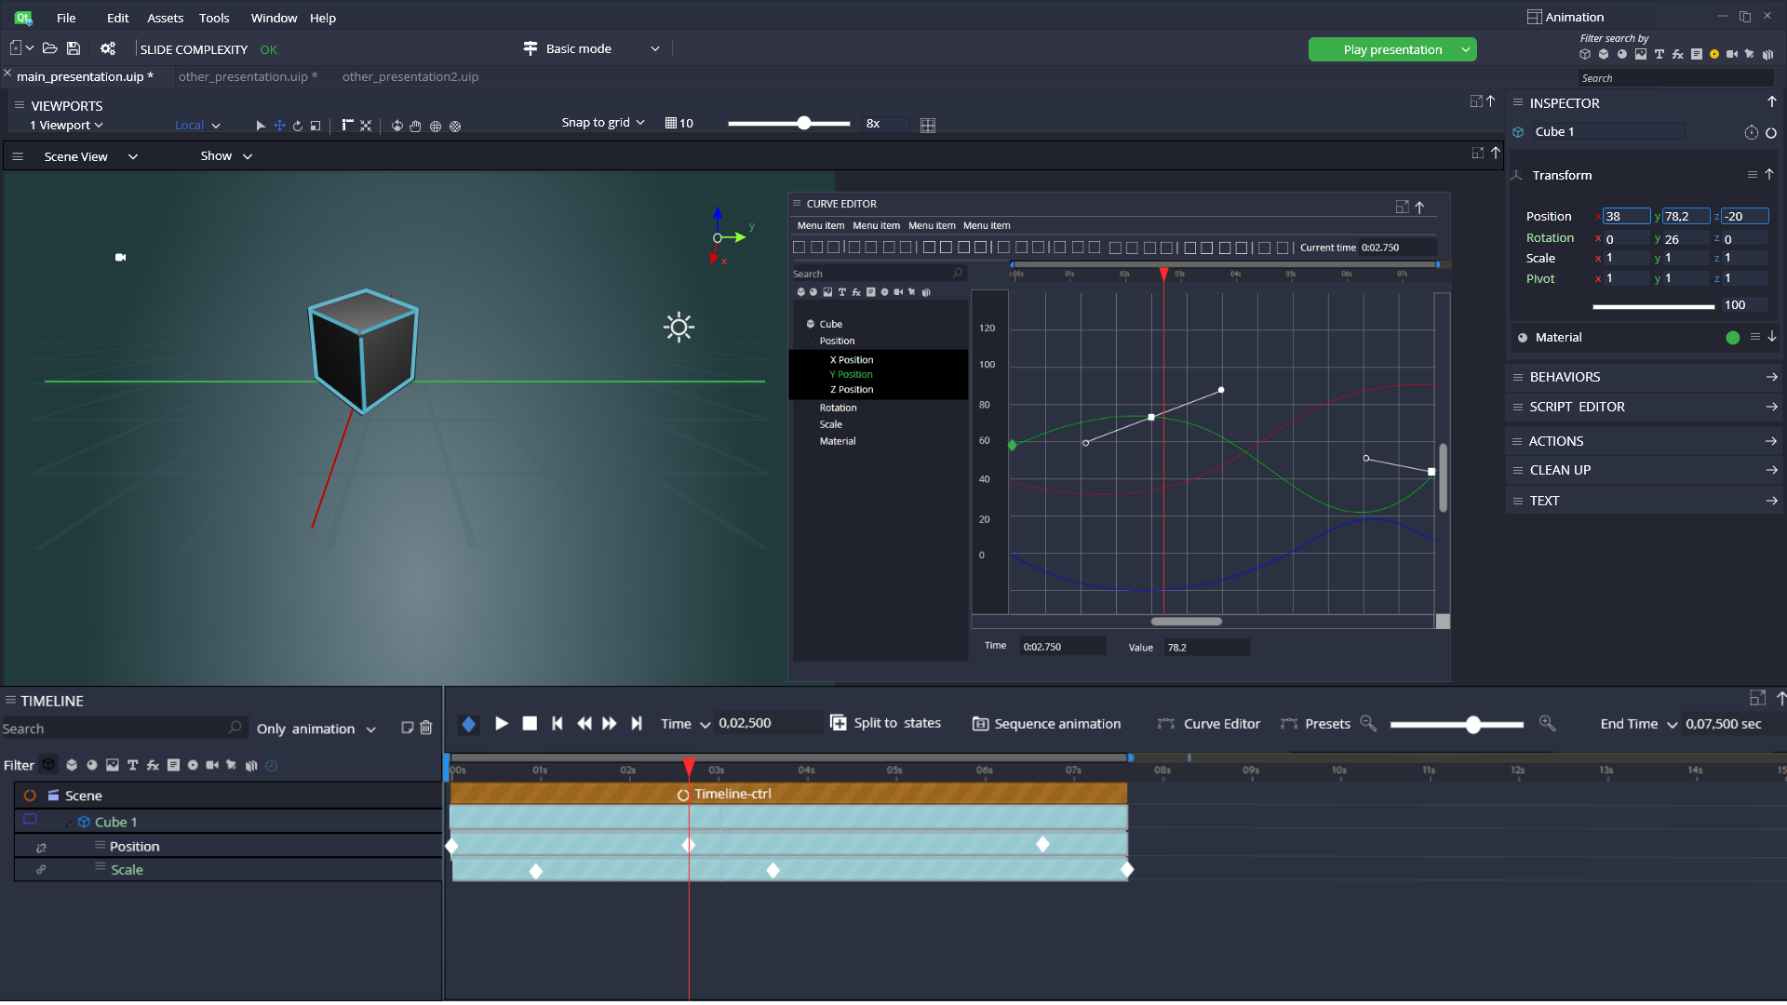Click the timeline zoom slider handle
This screenshot has width=1787, height=1005.
pyautogui.click(x=1472, y=724)
